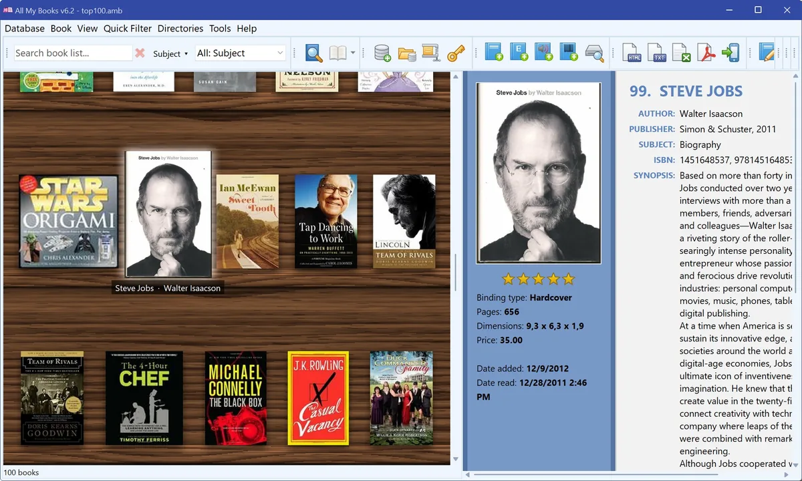802x481 pixels.
Task: Click the Steve Jobs · Walter Isaacson caption
Action: 168,288
